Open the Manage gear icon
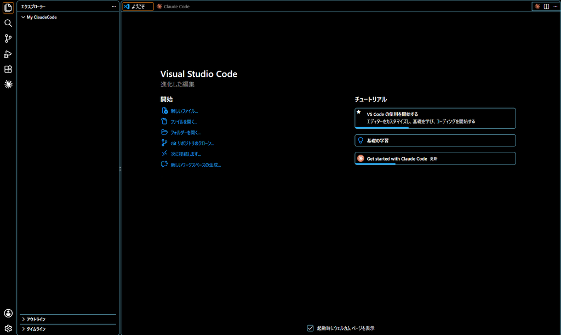561x335 pixels. (8, 328)
